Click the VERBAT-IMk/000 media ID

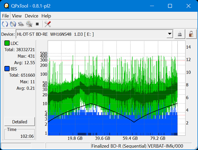click(165, 146)
